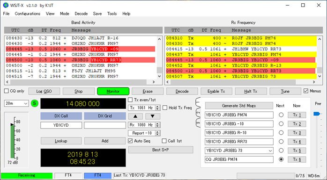327x180 pixels.
Task: Send Tx 6 CQ message now
Action: point(297,159)
